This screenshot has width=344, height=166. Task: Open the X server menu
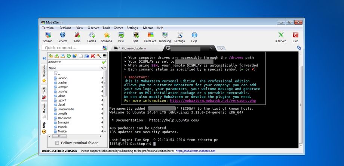tap(93, 28)
